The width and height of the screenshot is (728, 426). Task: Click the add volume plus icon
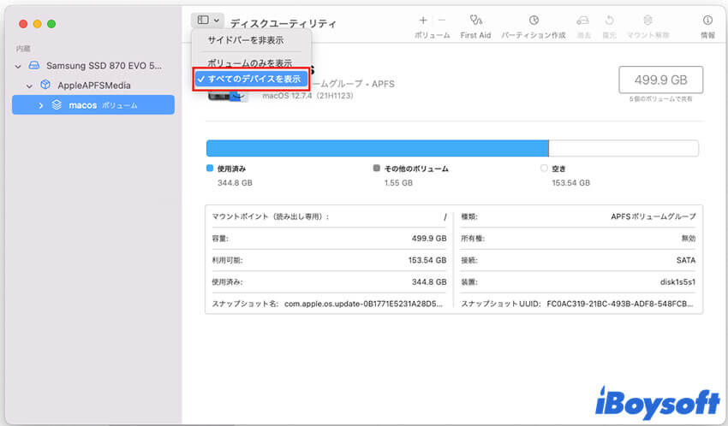[423, 21]
